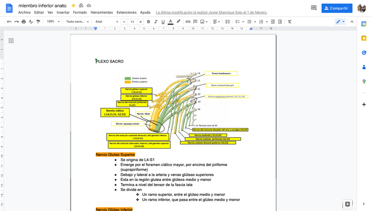Click the Compartir button
Image resolution: width=371 pixels, height=211 pixels.
tap(336, 8)
